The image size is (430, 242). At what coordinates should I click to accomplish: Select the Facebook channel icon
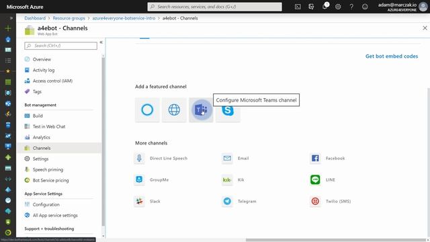pyautogui.click(x=315, y=159)
